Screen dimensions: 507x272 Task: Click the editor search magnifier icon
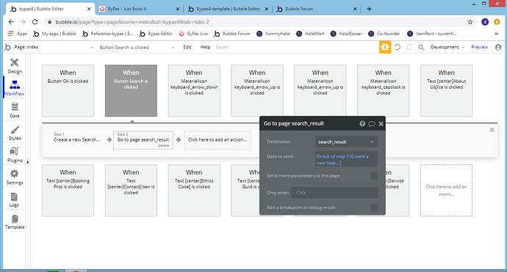point(421,48)
